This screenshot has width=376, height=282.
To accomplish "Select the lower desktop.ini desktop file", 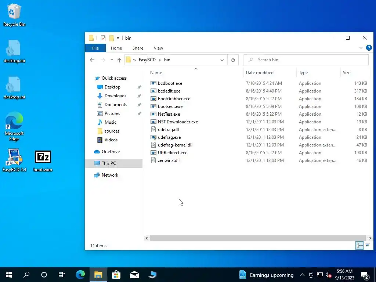I will (14, 88).
